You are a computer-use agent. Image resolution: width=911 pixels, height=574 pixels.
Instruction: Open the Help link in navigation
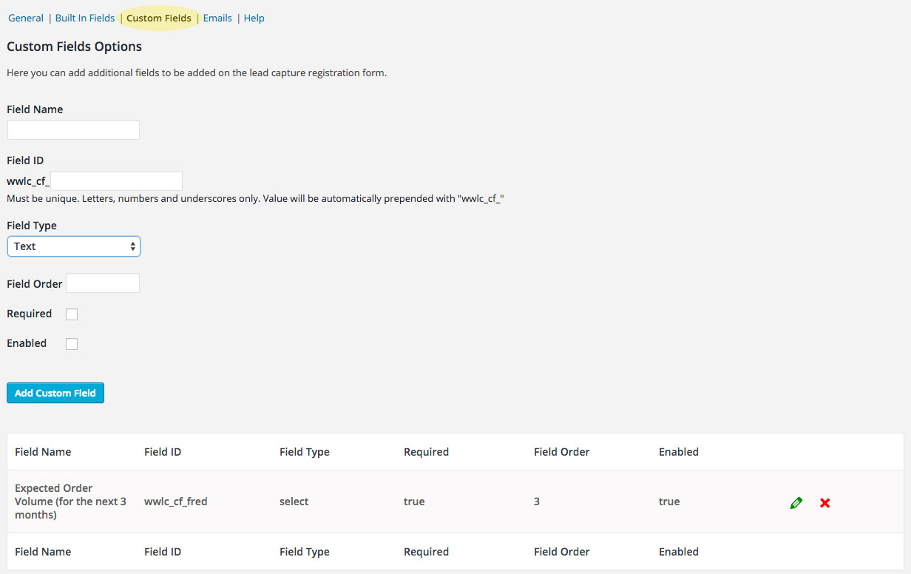[x=254, y=18]
